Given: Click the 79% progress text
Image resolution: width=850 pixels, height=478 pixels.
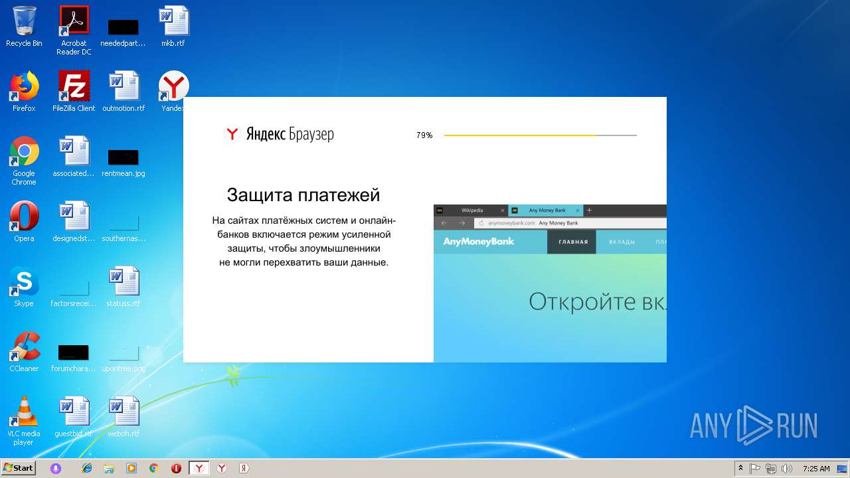Looking at the screenshot, I should point(424,135).
